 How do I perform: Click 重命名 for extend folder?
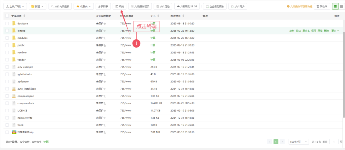coord(306,31)
